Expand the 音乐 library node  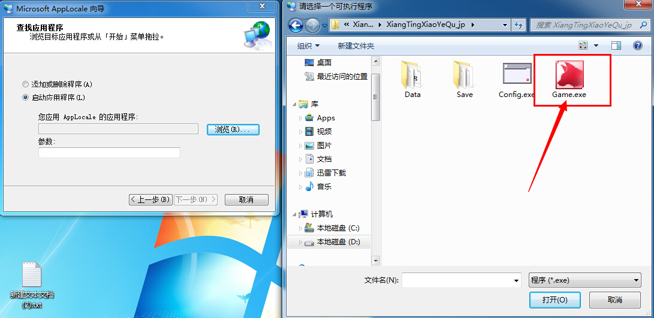[x=300, y=187]
